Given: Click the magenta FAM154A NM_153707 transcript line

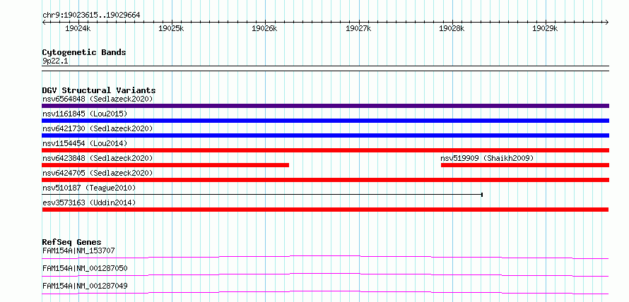Looking at the screenshot, I should pos(325,257).
